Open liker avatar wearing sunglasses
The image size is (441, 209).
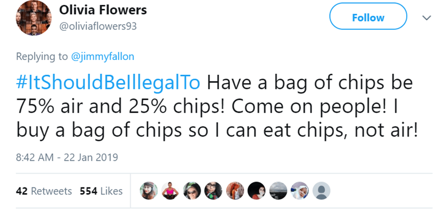point(192,191)
